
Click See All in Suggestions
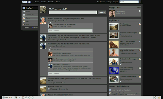coord(139,7)
